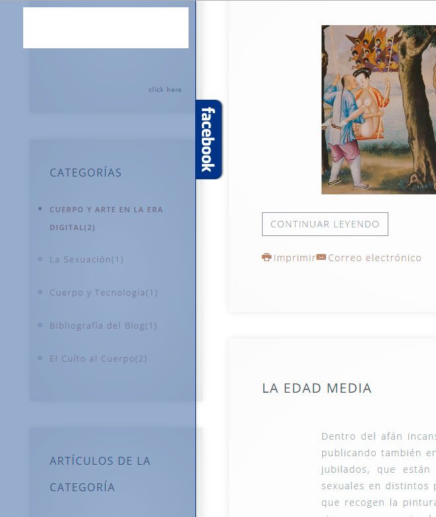Open the La Edad Media article title

tap(317, 388)
